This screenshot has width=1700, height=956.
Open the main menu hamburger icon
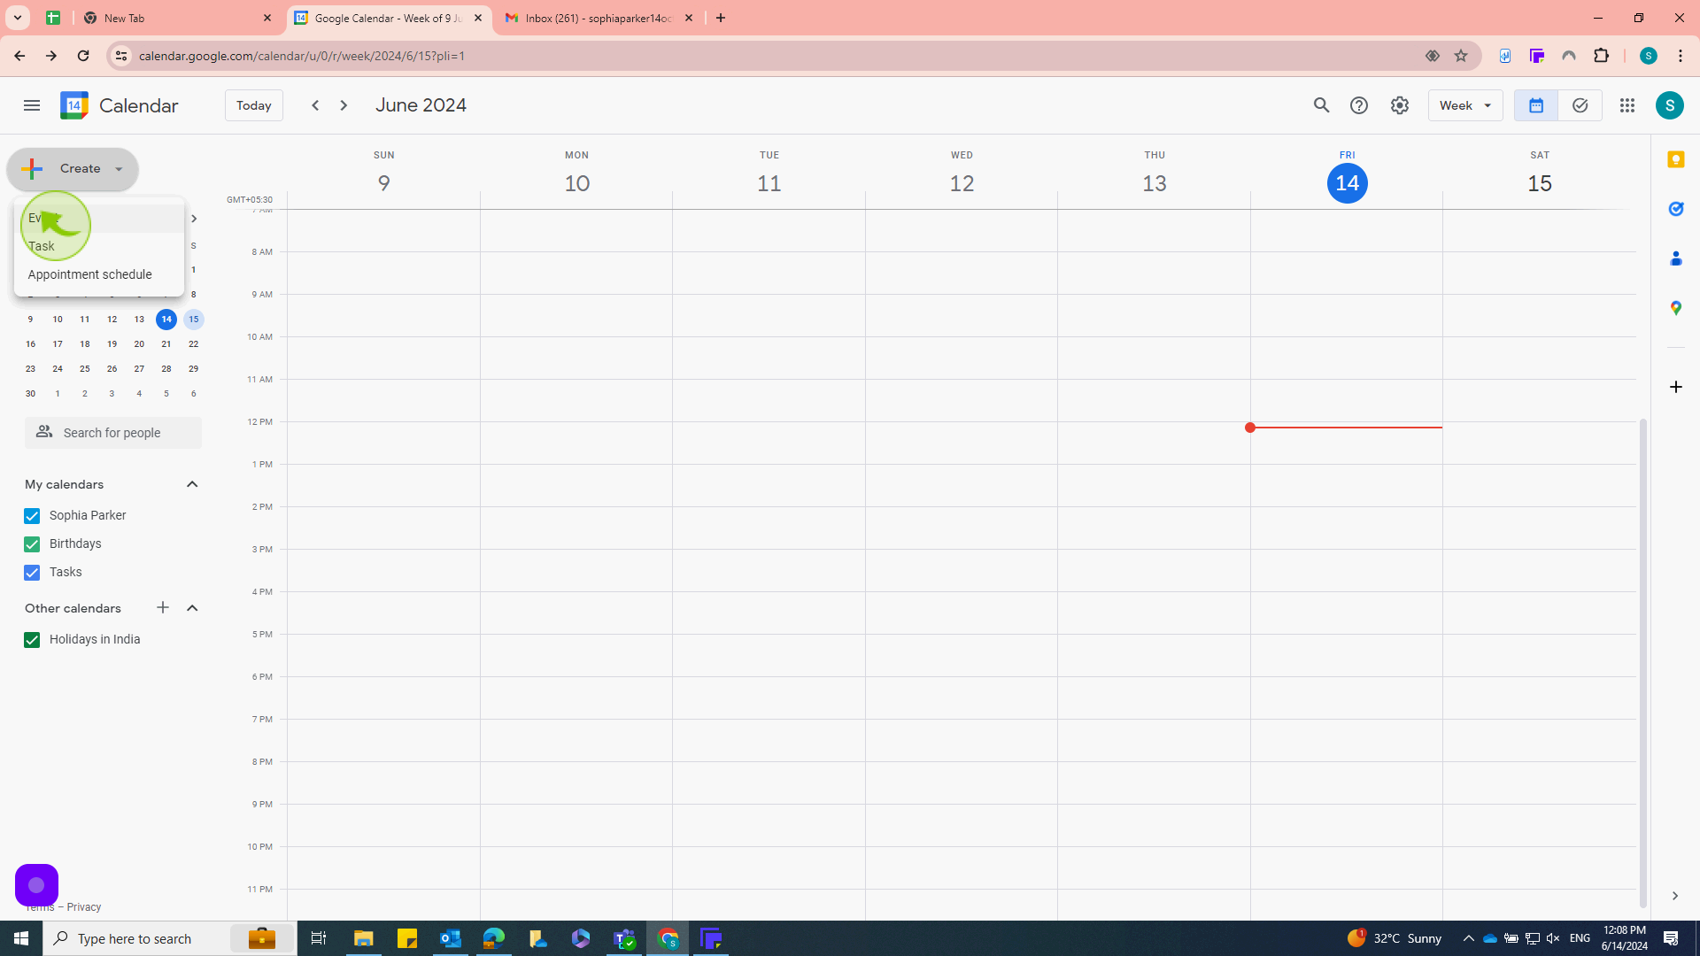tap(32, 105)
